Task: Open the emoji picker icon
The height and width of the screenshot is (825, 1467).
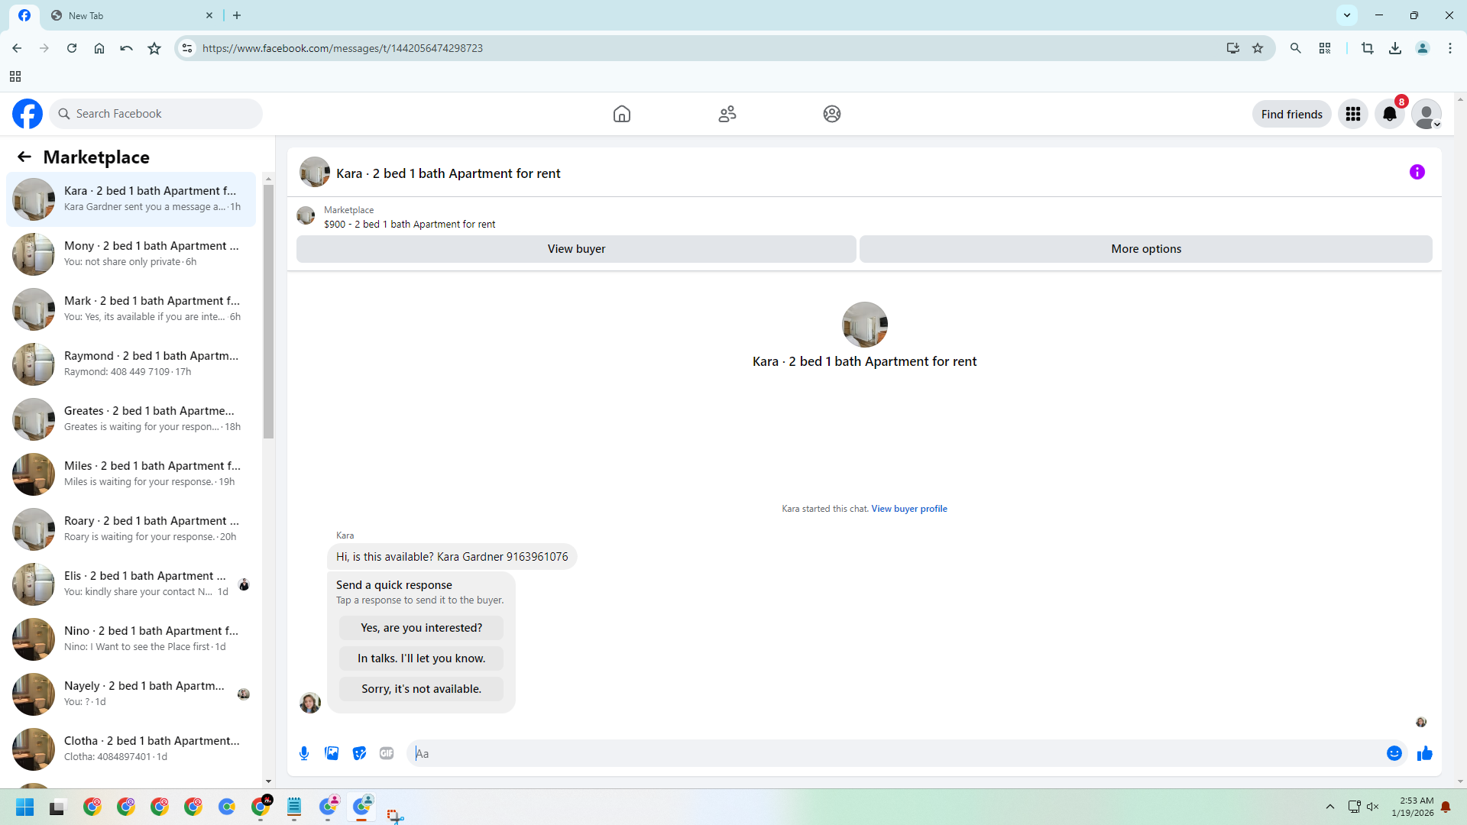Action: [1394, 753]
